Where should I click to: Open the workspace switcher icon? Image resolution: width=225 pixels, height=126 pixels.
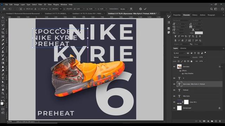coord(216,9)
